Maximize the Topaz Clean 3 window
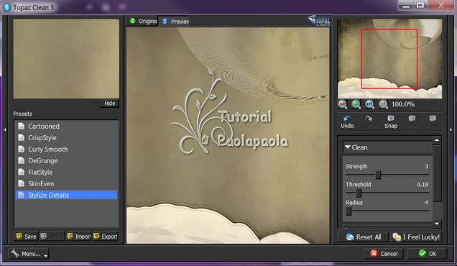This screenshot has width=457, height=266. (420, 5)
